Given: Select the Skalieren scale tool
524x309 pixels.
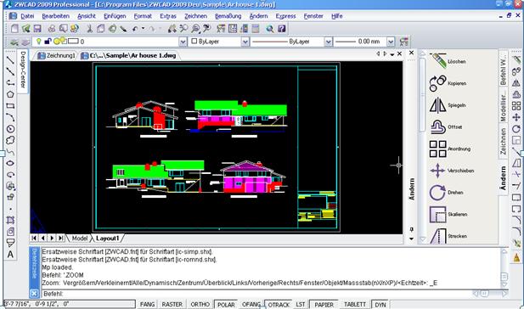Looking at the screenshot, I should [x=448, y=214].
